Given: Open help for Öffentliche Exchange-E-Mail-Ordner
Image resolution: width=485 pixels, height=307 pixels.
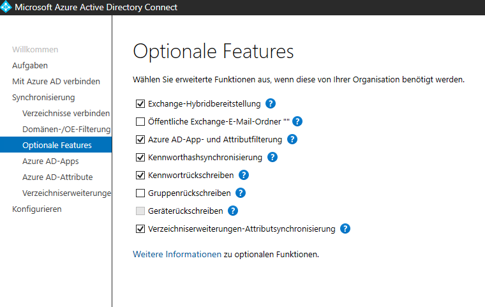Looking at the screenshot, I should [x=297, y=121].
